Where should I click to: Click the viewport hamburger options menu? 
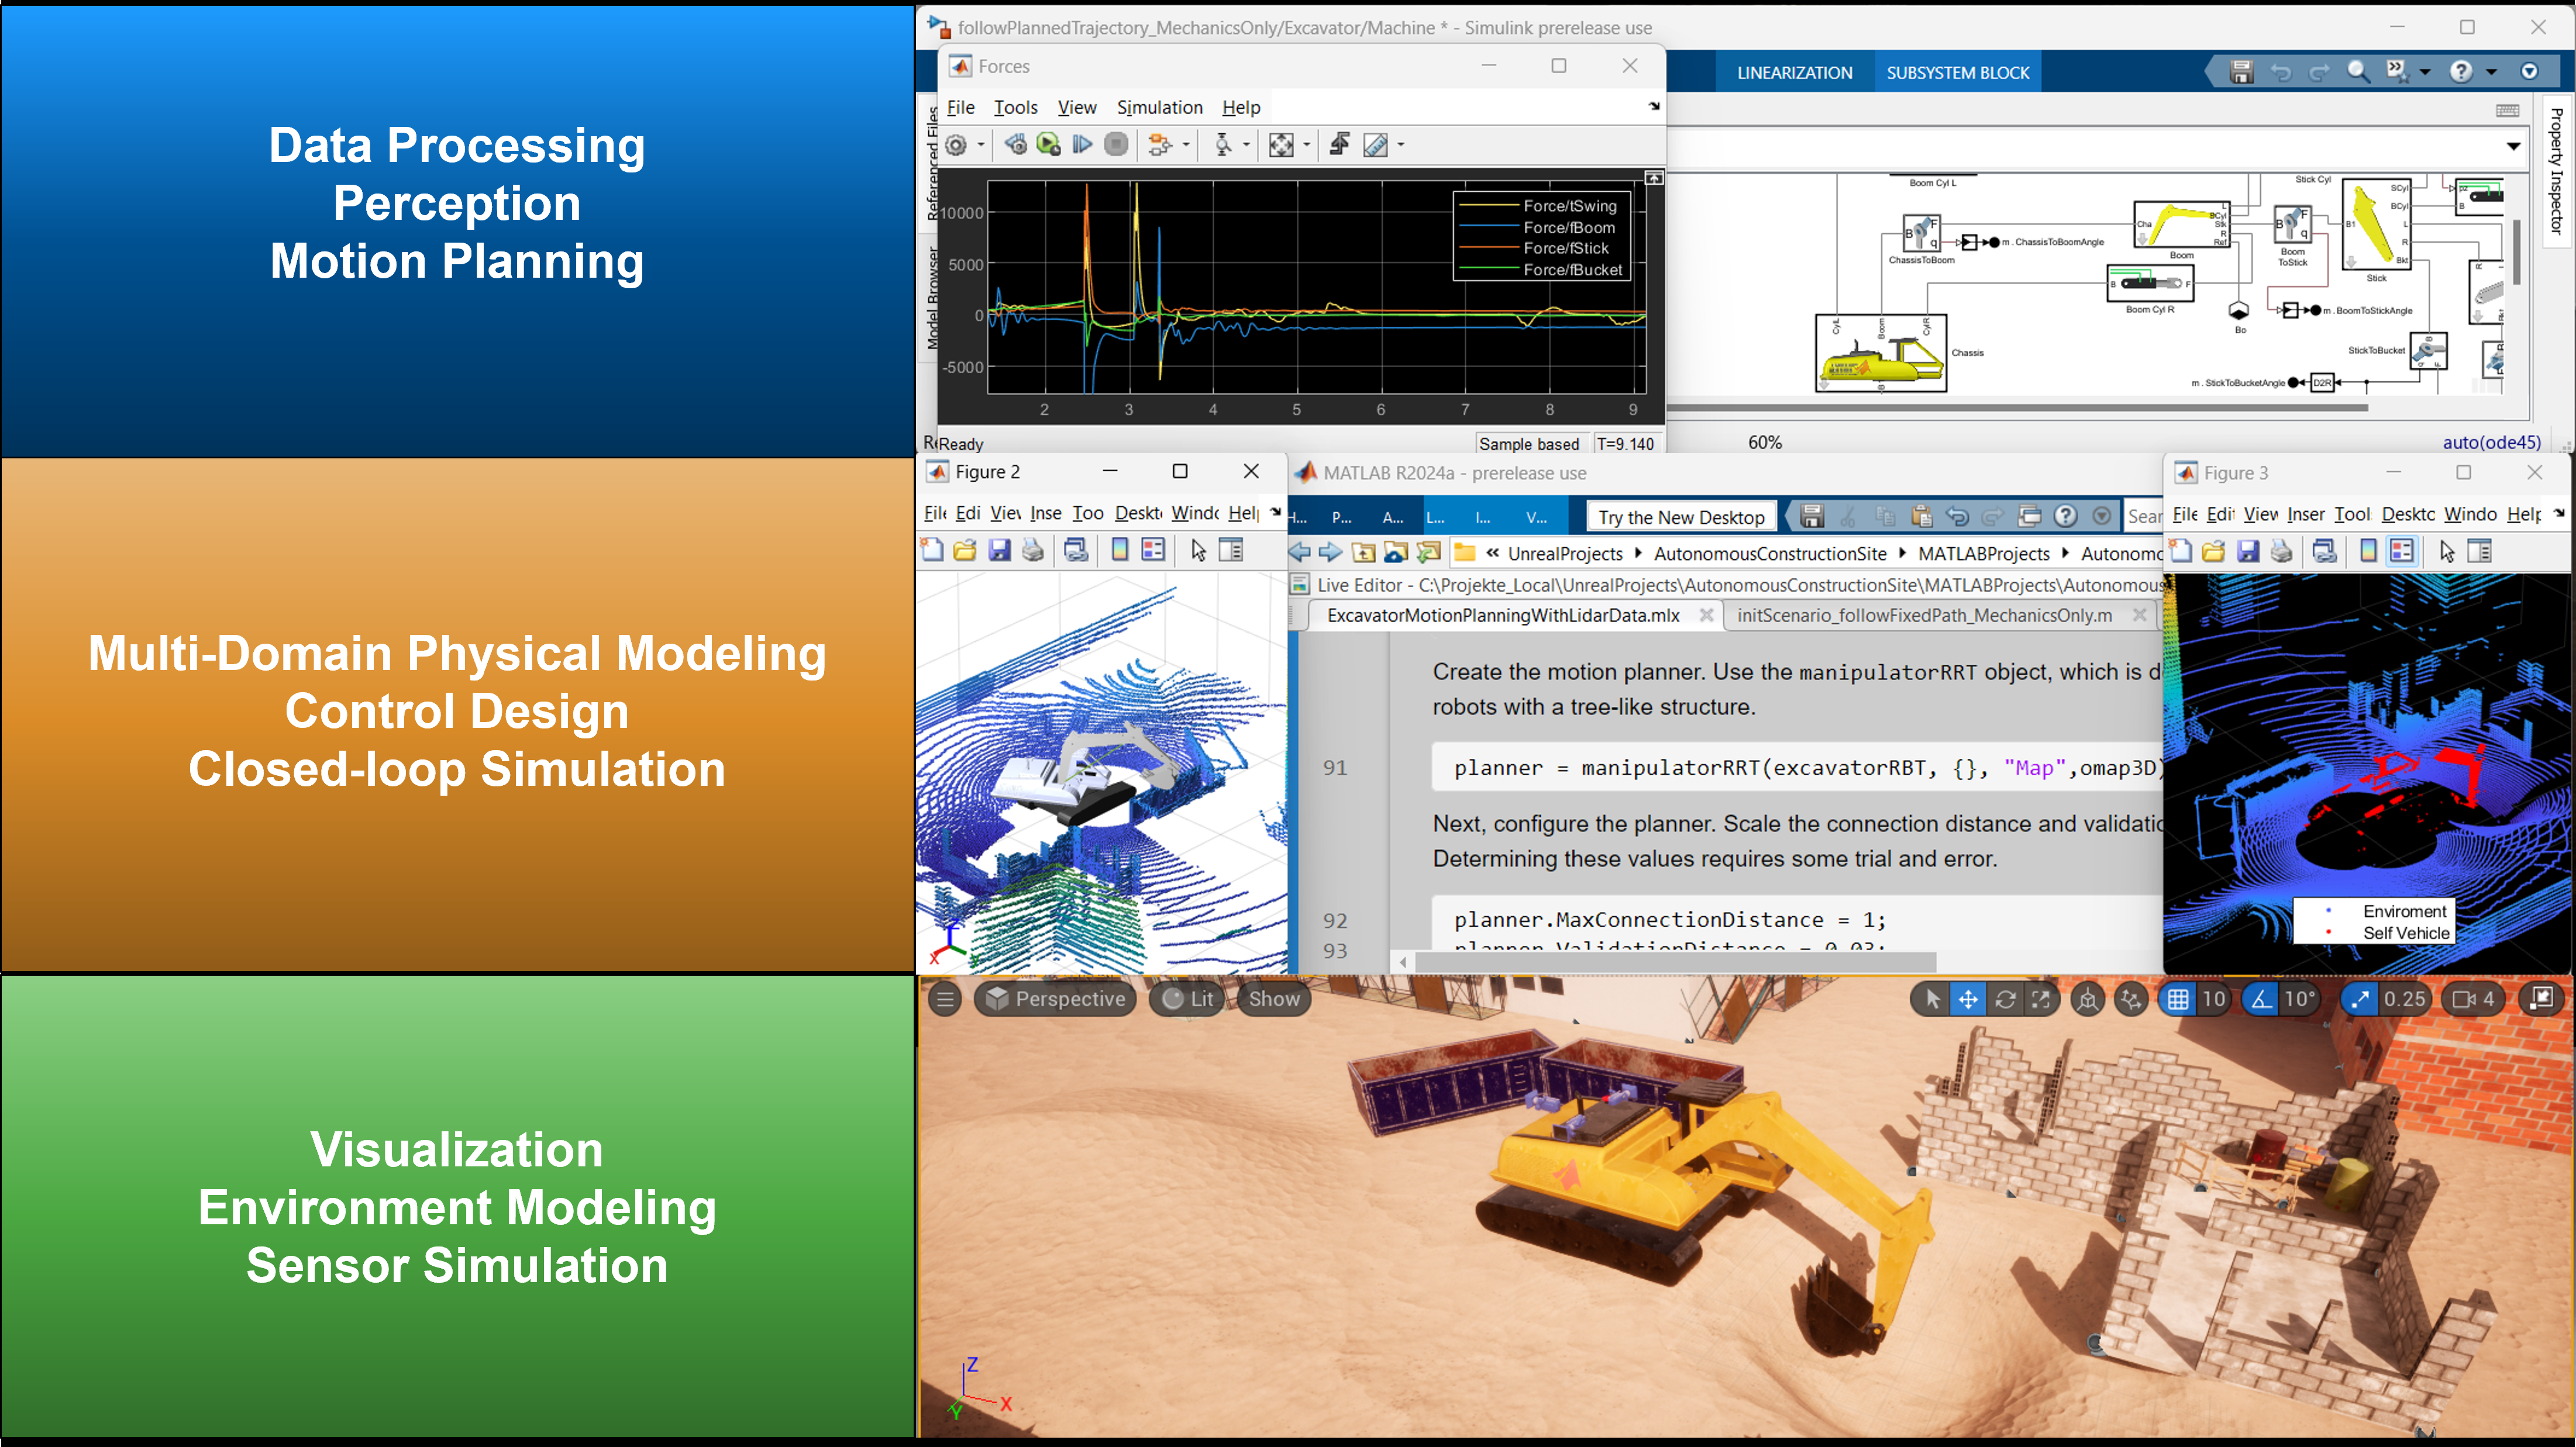coord(945,999)
